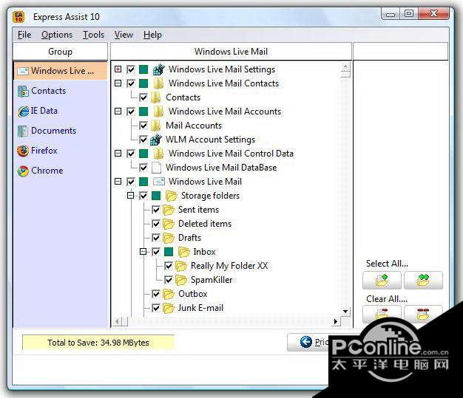Click the Total to Save 34.98 MBytes field

(x=98, y=343)
